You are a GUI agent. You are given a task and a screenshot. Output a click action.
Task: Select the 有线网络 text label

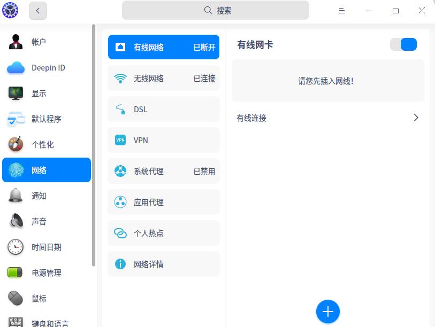point(149,48)
